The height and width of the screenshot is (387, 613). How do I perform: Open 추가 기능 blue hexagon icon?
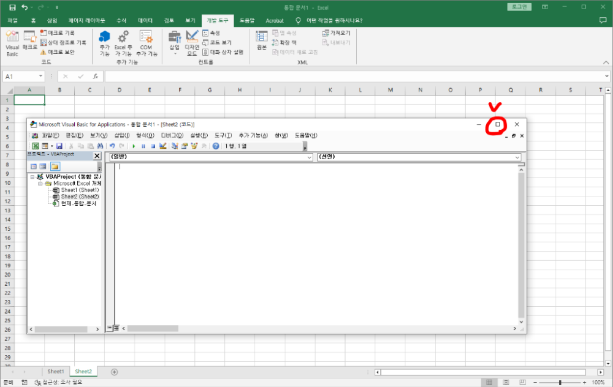pyautogui.click(x=104, y=43)
